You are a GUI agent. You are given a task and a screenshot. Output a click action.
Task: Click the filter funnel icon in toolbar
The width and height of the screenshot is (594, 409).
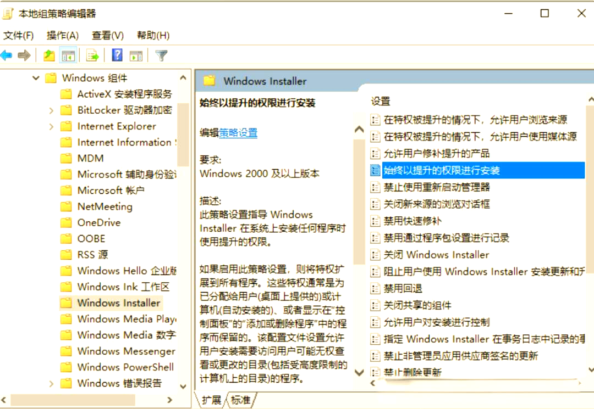tap(160, 55)
